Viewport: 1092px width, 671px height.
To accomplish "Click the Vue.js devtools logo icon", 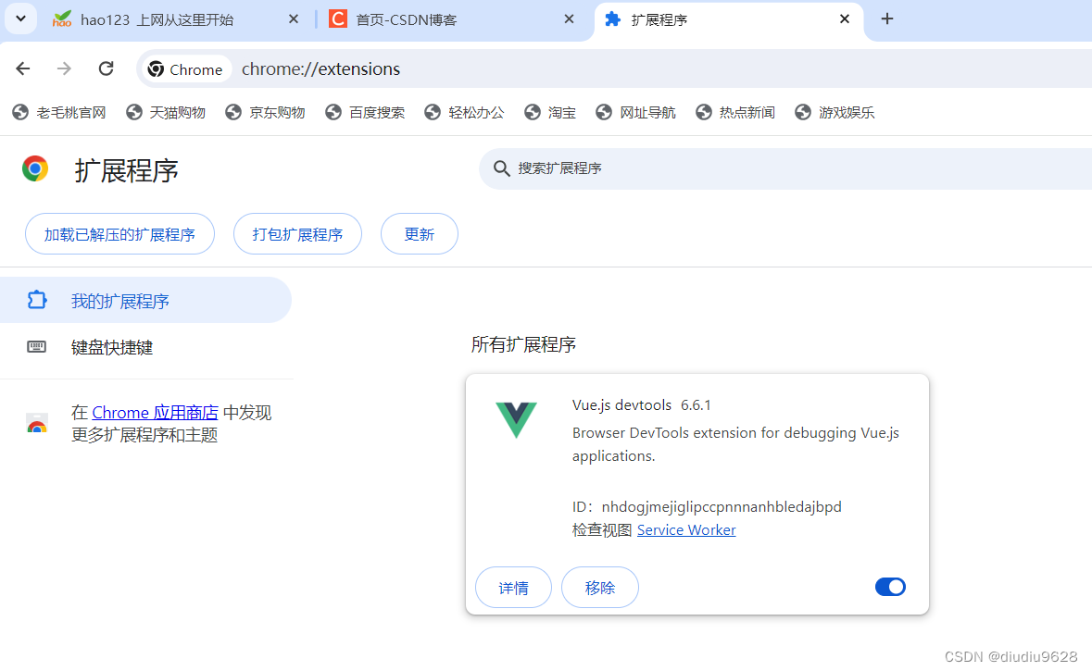I will [516, 420].
